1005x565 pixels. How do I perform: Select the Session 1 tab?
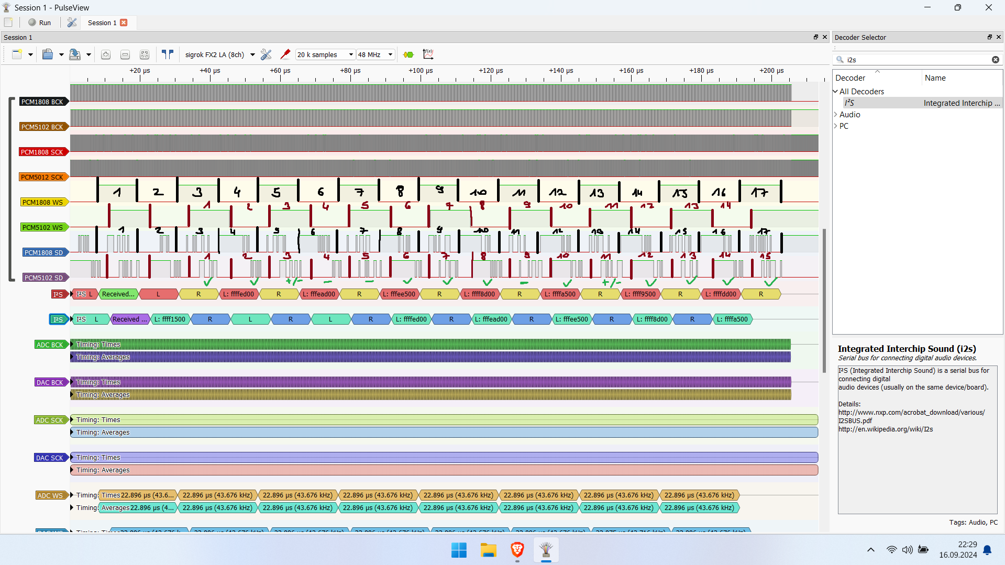point(102,23)
